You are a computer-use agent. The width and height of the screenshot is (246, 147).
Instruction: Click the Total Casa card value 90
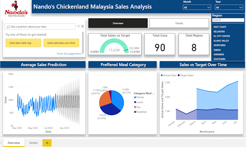(x=160, y=47)
